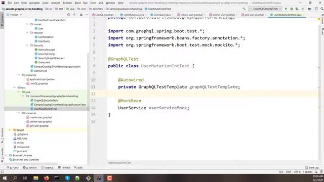
Task: Click the Task View taskbar icon
Action: pos(25,178)
